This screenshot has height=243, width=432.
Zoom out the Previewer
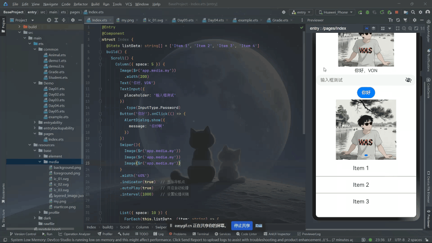404,28
